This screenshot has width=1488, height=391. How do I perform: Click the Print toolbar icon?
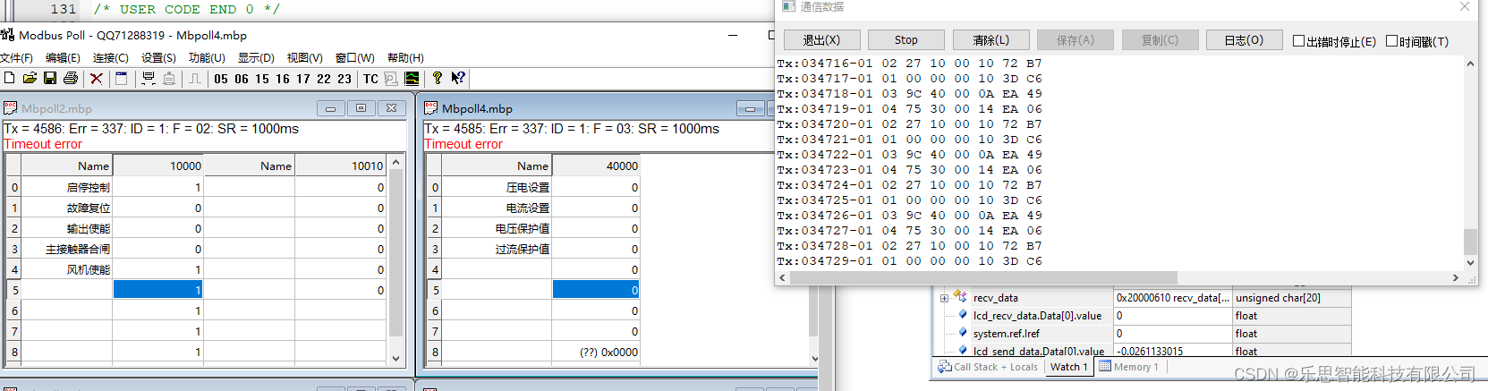click(71, 79)
